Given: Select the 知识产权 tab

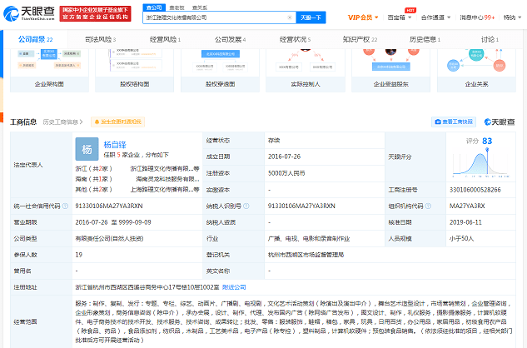Looking at the screenshot, I should [x=360, y=39].
